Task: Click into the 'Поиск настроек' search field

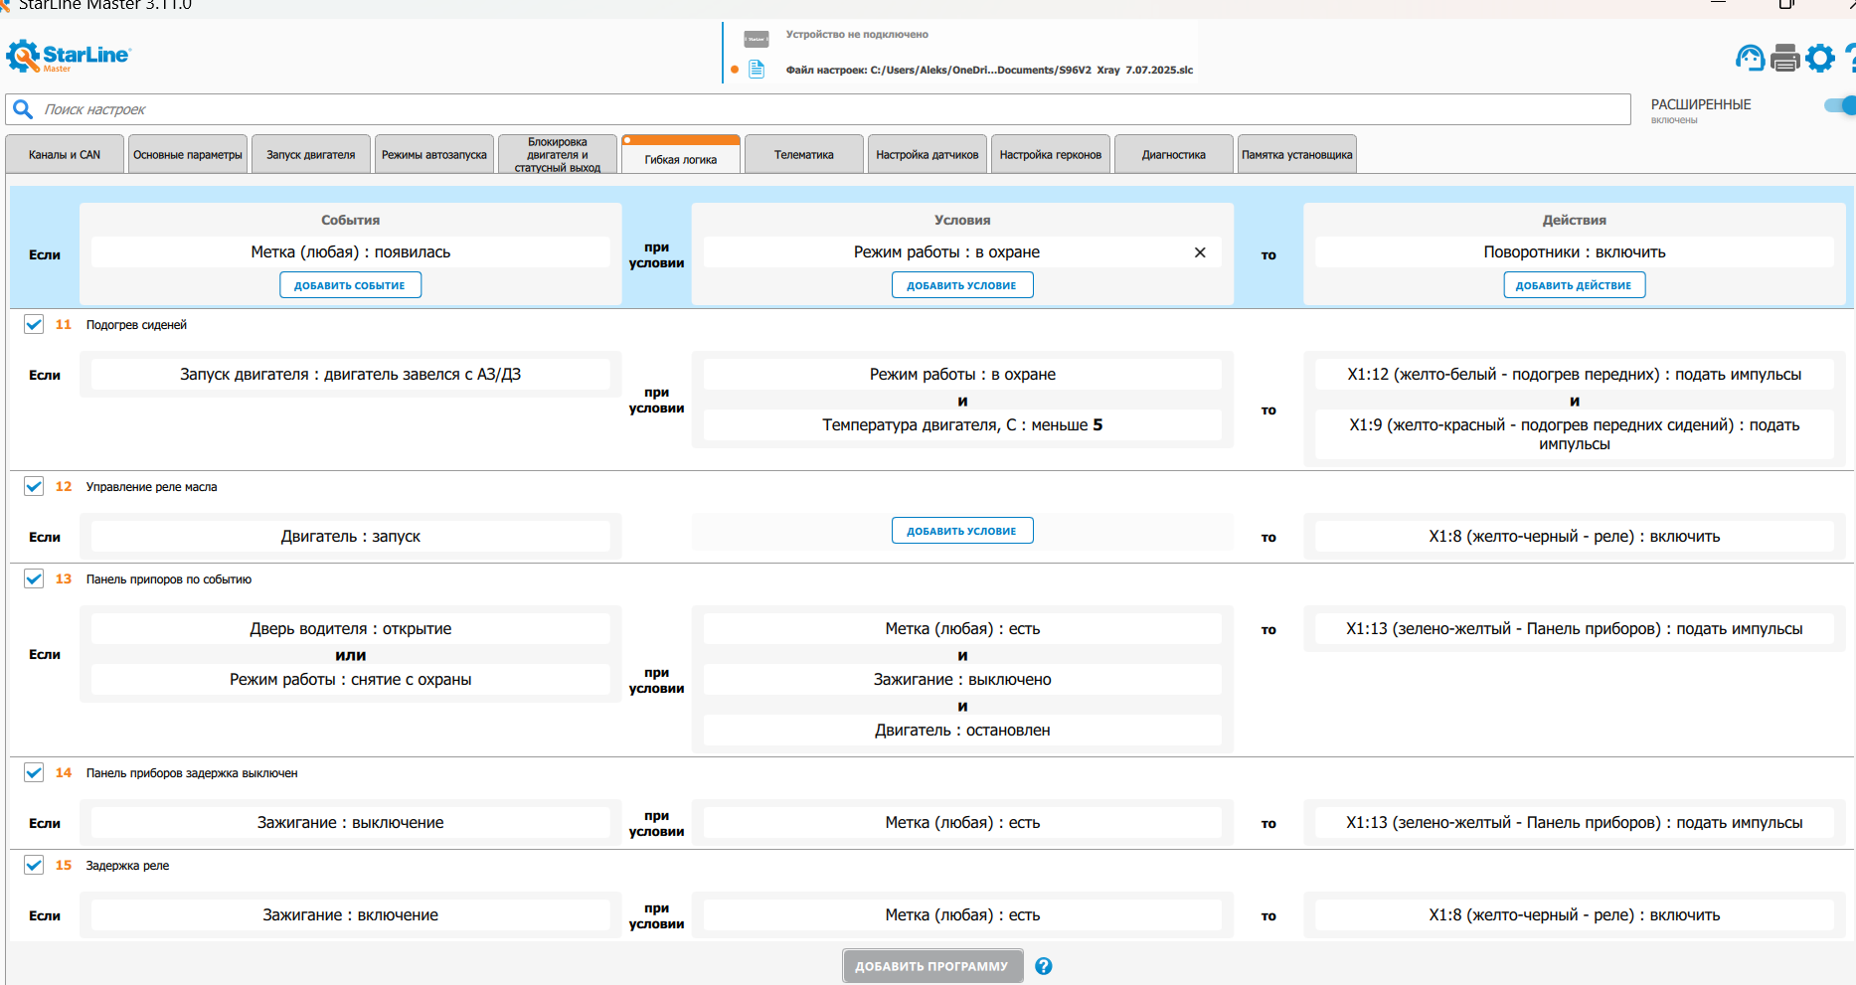Action: (825, 109)
